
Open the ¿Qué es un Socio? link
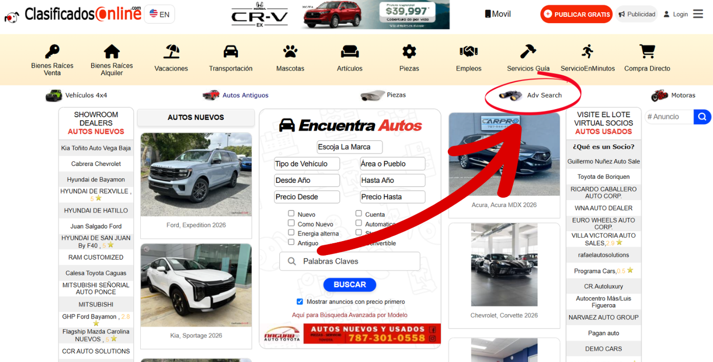[x=603, y=147]
